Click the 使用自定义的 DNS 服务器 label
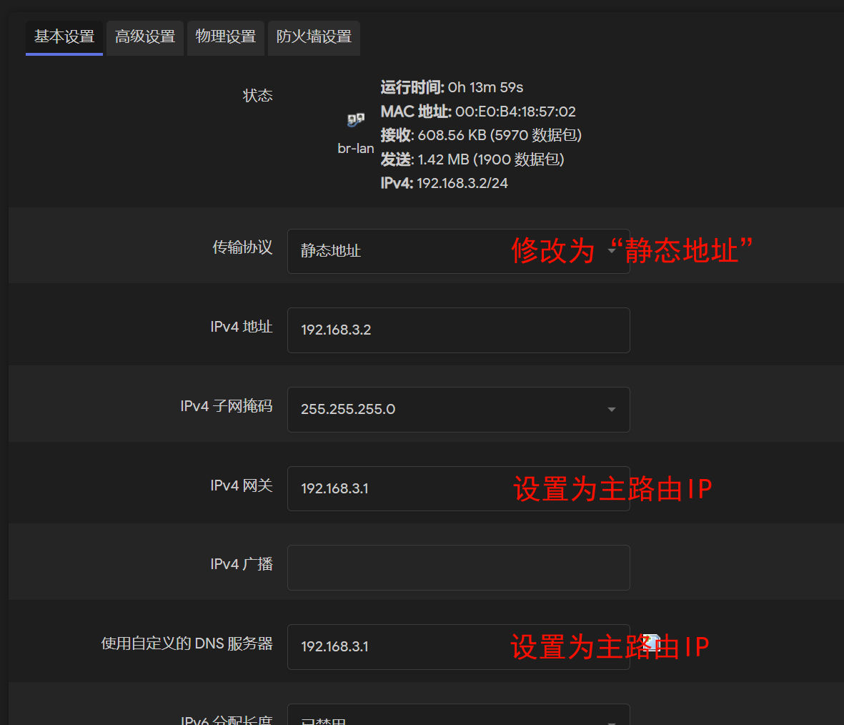The width and height of the screenshot is (844, 725). 187,643
